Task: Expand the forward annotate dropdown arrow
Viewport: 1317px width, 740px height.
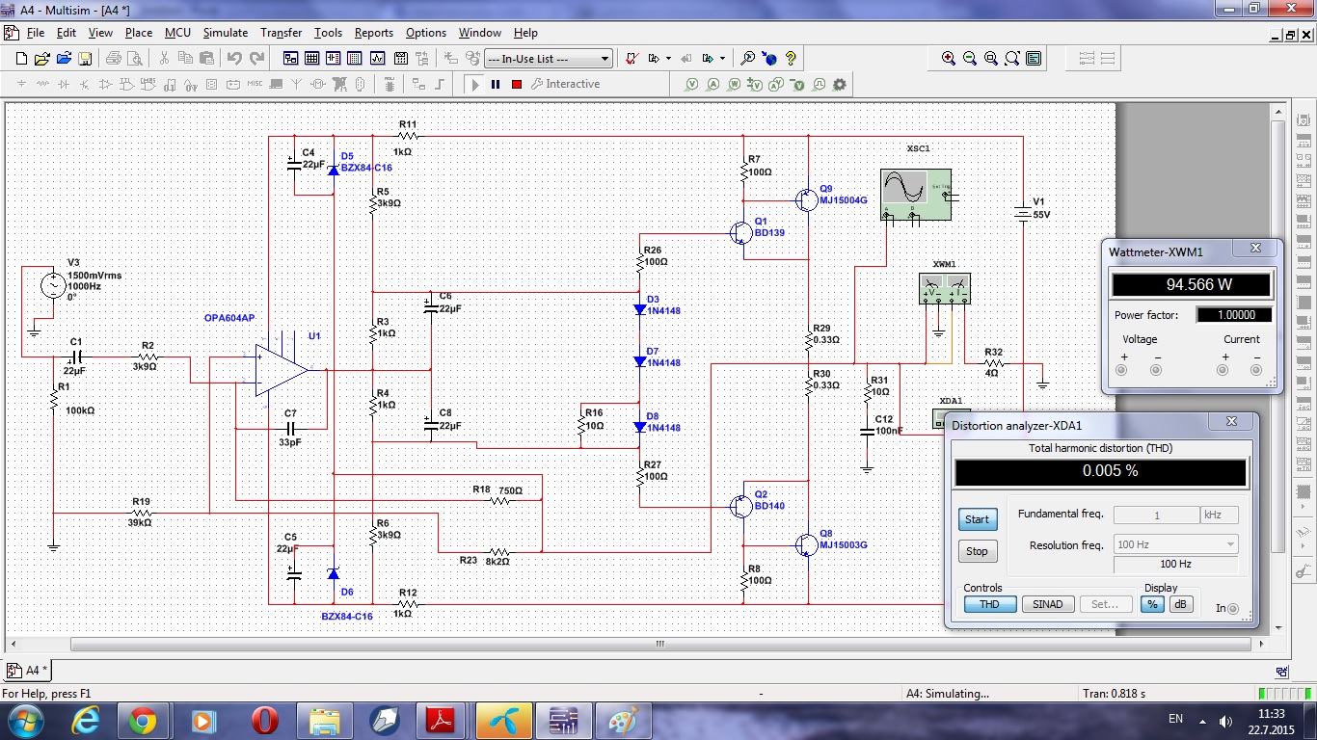Action: point(722,59)
